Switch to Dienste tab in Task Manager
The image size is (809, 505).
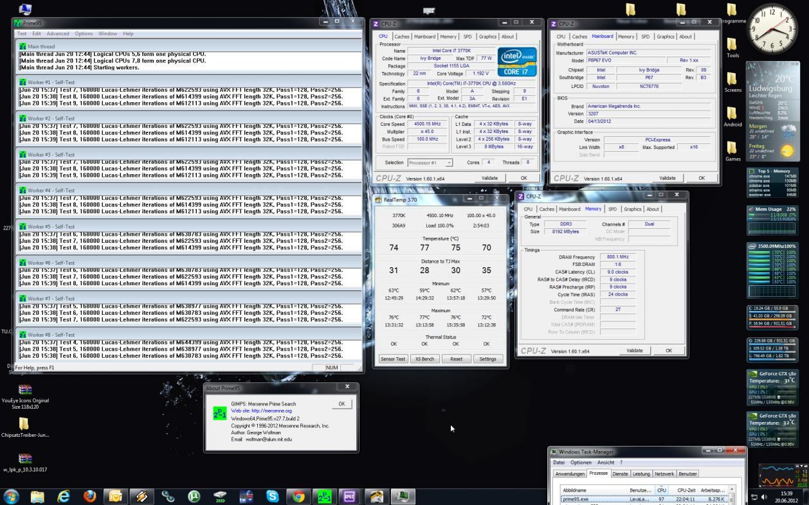click(x=620, y=474)
